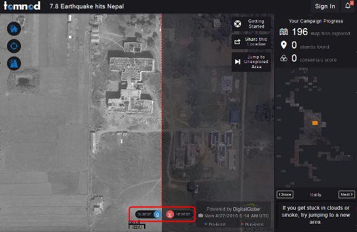
Task: Click the objects found pin icon
Action: coord(284,45)
